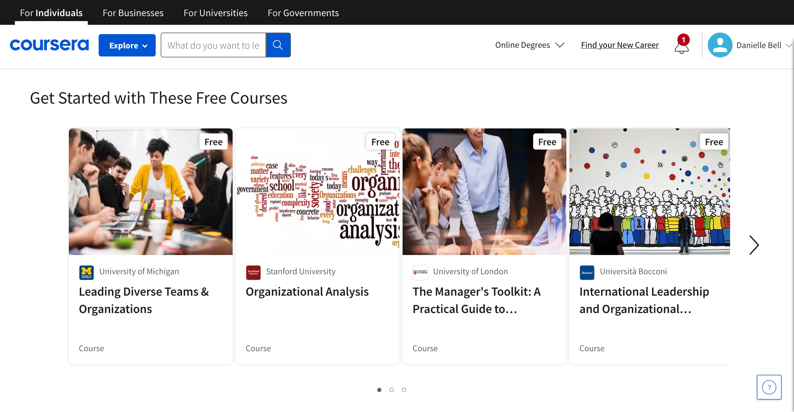Click Free badge on Manager's Toolkit card
The height and width of the screenshot is (412, 794).
point(547,142)
